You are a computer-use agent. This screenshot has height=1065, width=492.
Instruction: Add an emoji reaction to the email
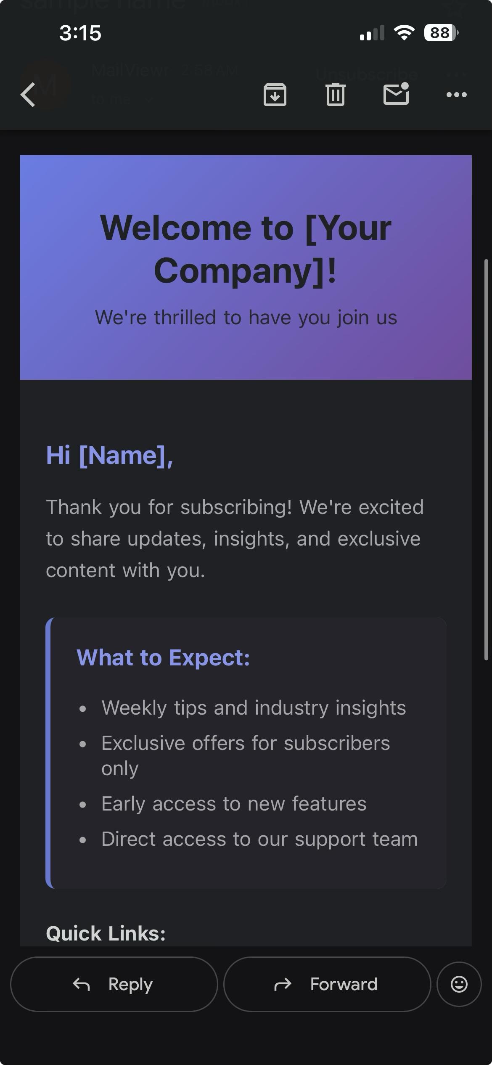(x=459, y=984)
